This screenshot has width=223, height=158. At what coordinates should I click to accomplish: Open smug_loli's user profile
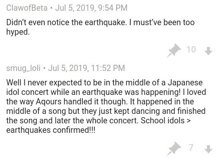point(24,68)
